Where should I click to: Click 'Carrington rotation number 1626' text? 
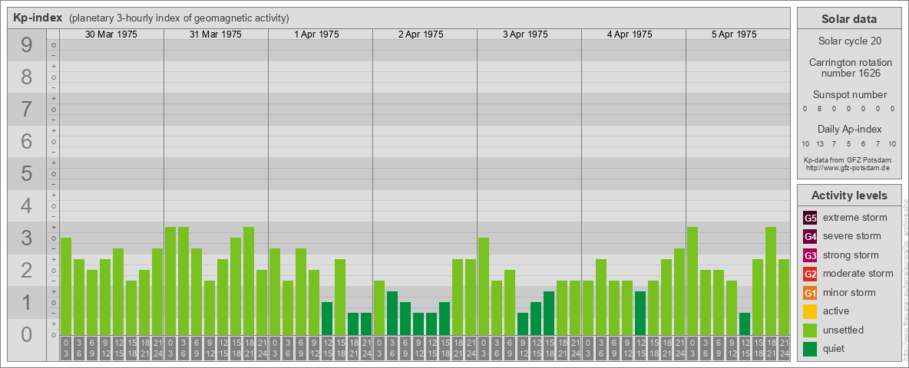click(x=849, y=67)
